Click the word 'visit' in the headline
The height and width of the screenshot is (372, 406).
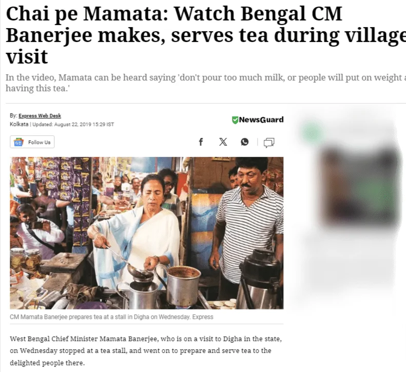click(27, 56)
